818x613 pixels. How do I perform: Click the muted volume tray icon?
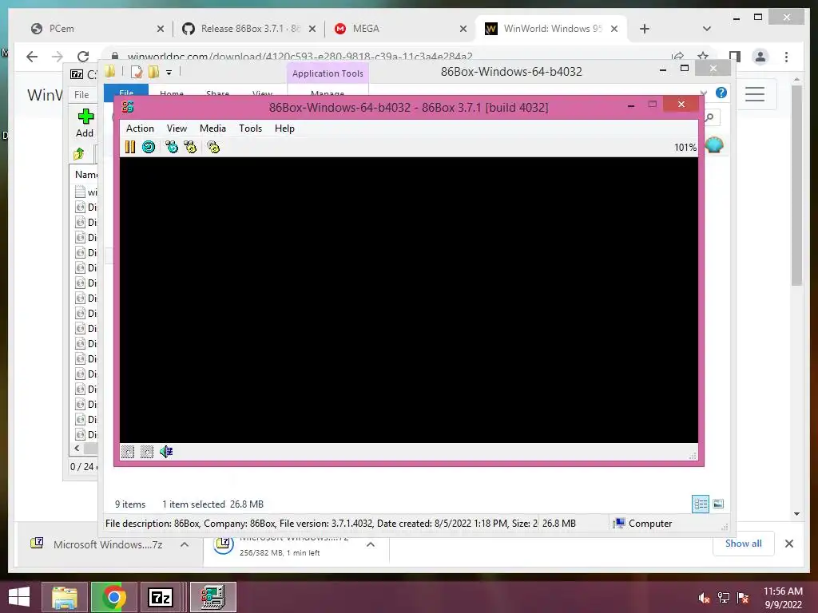tap(705, 598)
